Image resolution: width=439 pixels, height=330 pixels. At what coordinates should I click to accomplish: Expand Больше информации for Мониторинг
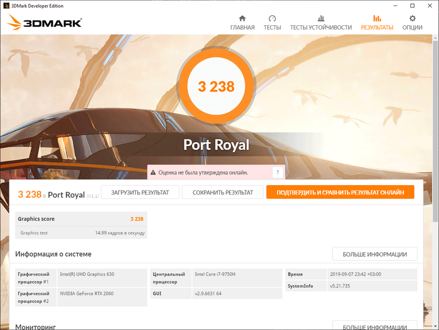tap(375, 326)
